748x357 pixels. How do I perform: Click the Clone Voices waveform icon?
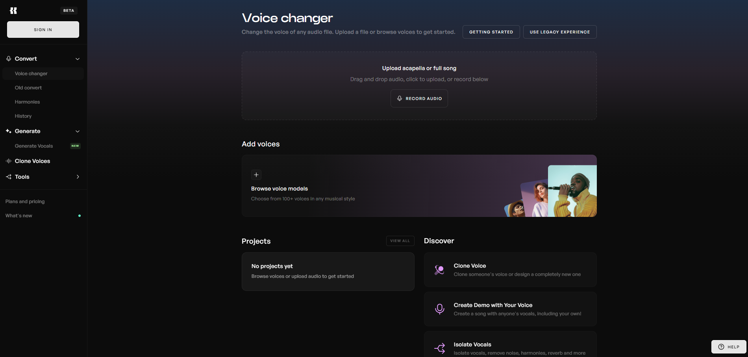click(x=9, y=161)
